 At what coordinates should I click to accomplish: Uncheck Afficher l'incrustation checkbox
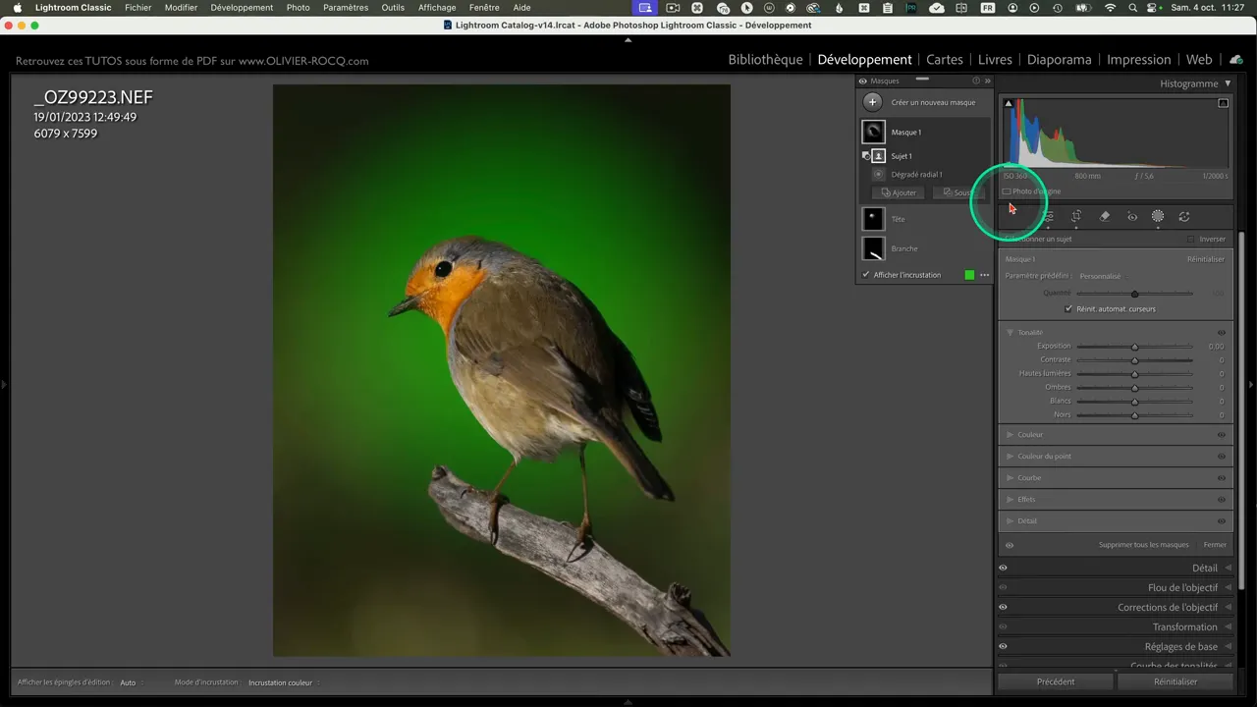coord(865,275)
